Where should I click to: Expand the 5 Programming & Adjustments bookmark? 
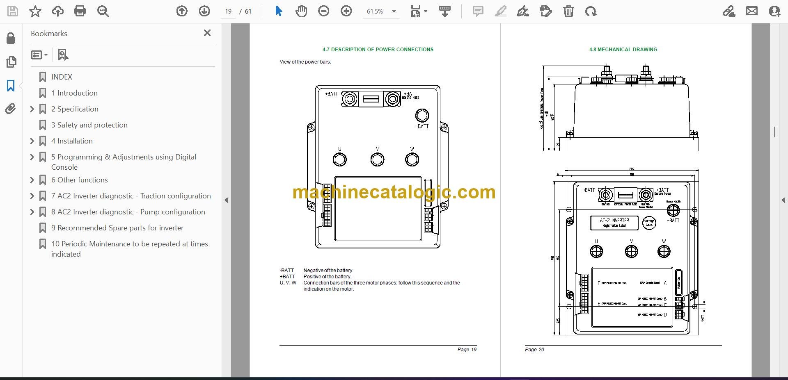tap(32, 157)
